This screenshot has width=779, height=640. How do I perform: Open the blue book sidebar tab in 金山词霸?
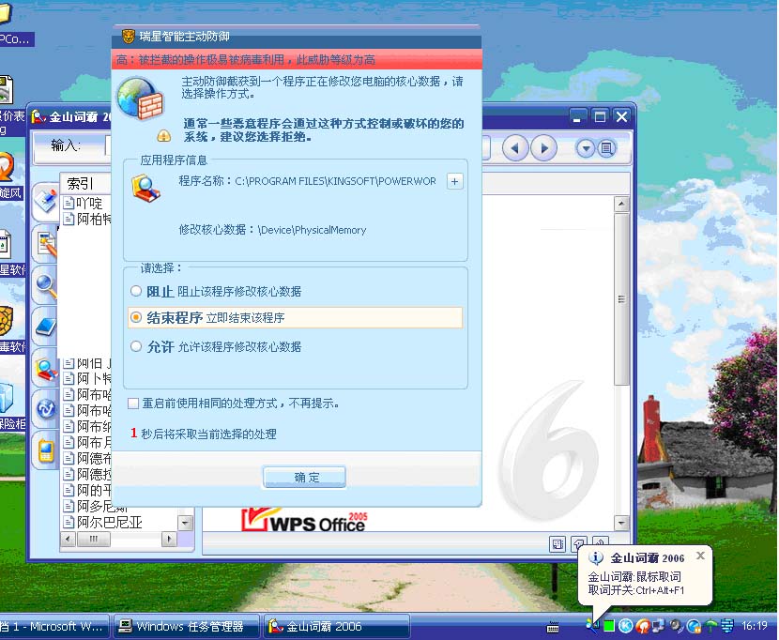[x=46, y=326]
